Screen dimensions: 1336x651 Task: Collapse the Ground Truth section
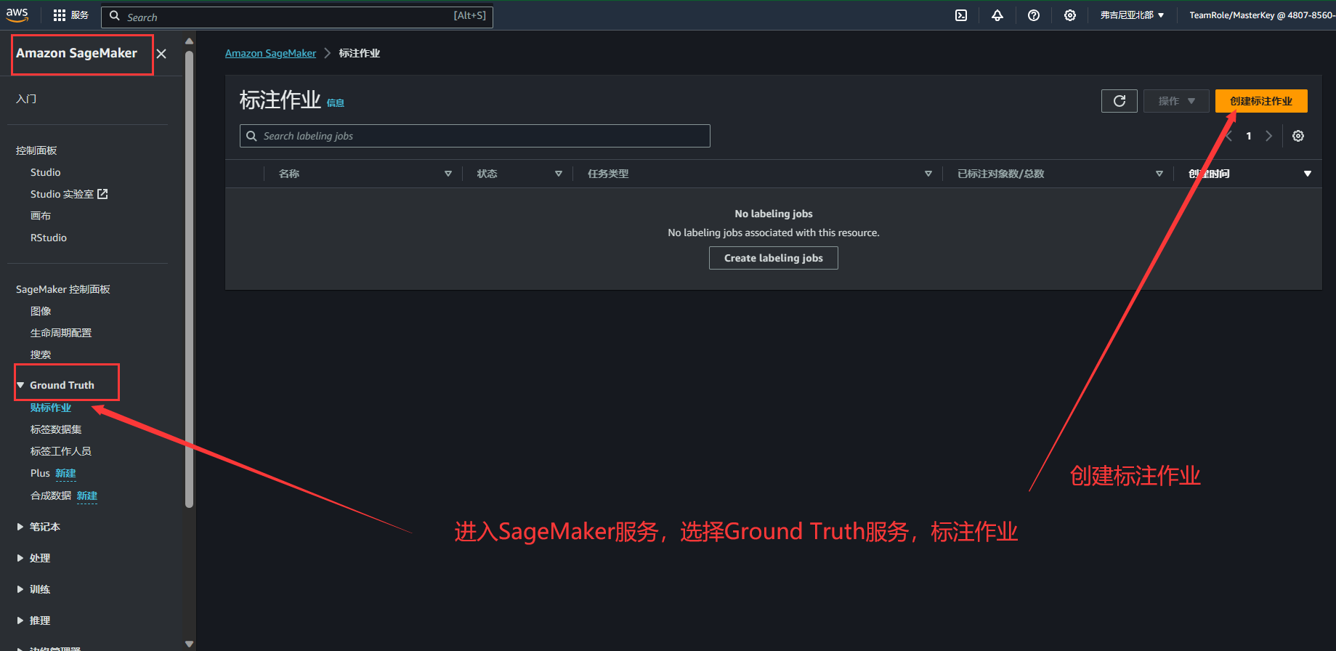point(20,385)
